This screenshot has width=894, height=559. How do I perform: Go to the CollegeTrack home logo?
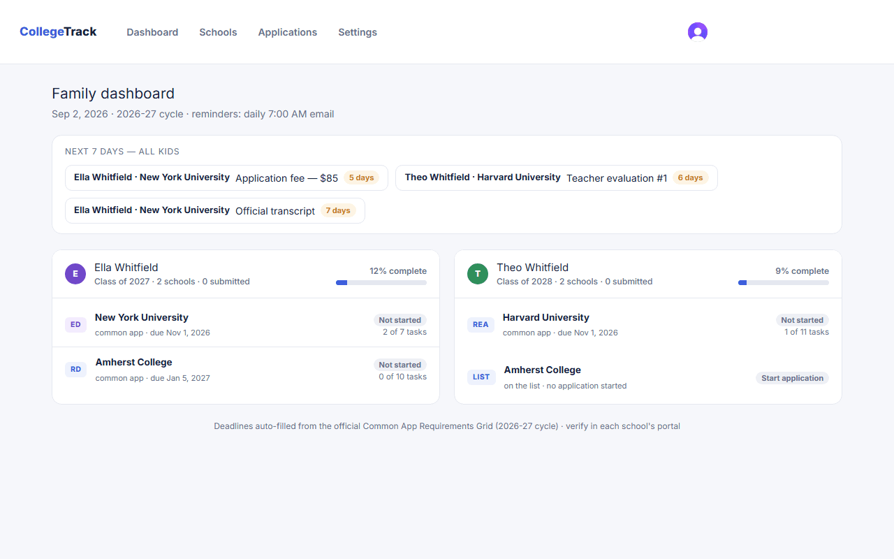58,31
